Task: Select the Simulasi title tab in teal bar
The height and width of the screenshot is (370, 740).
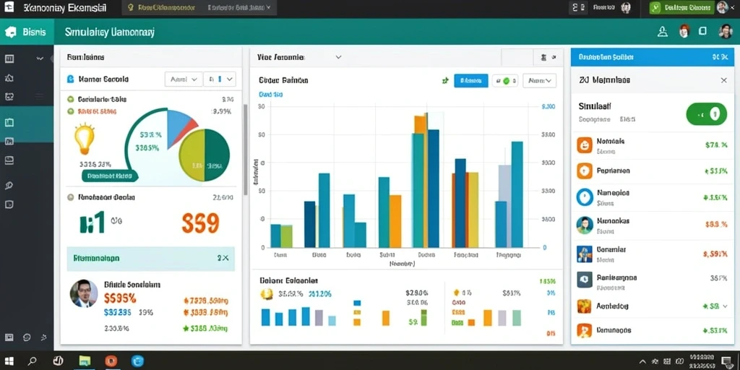Action: [x=110, y=32]
